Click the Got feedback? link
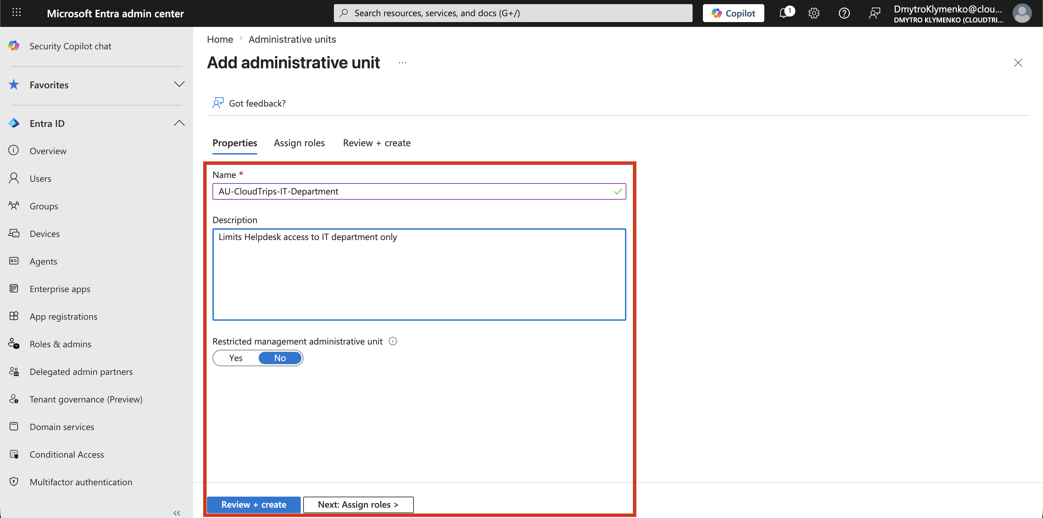The height and width of the screenshot is (518, 1043). coord(249,103)
